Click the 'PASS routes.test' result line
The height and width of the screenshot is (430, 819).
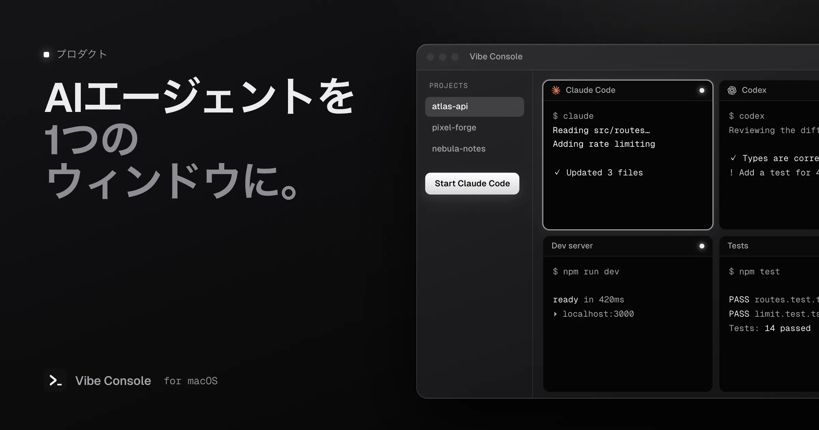pyautogui.click(x=774, y=300)
